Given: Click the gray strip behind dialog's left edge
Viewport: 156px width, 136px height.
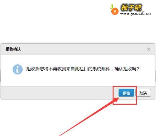Looking at the screenshot, I should 0,75.
